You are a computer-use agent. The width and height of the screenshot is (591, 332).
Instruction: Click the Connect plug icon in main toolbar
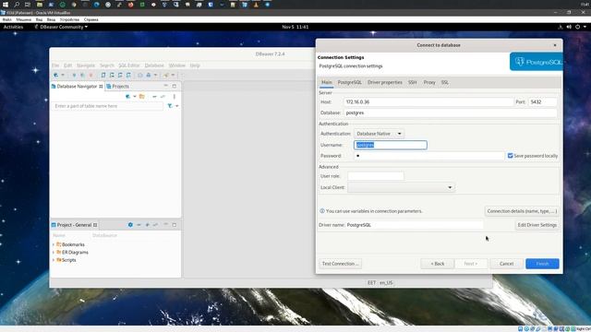coord(74,75)
